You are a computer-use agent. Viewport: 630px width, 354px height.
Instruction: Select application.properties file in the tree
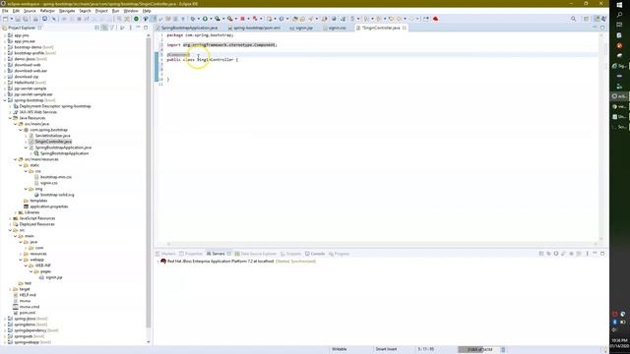pyautogui.click(x=48, y=206)
